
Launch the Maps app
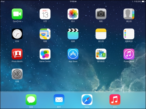[x=45, y=34]
